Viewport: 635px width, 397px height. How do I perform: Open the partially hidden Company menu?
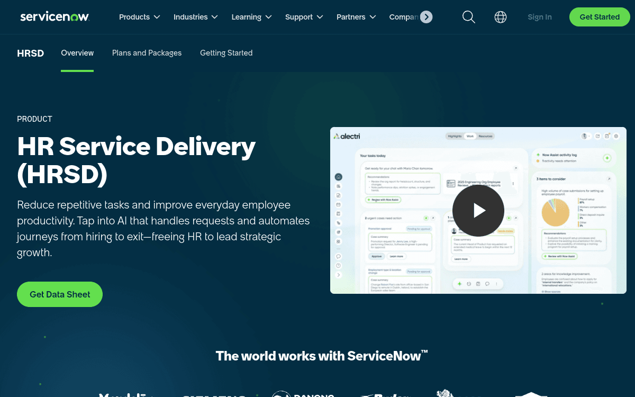coord(404,17)
